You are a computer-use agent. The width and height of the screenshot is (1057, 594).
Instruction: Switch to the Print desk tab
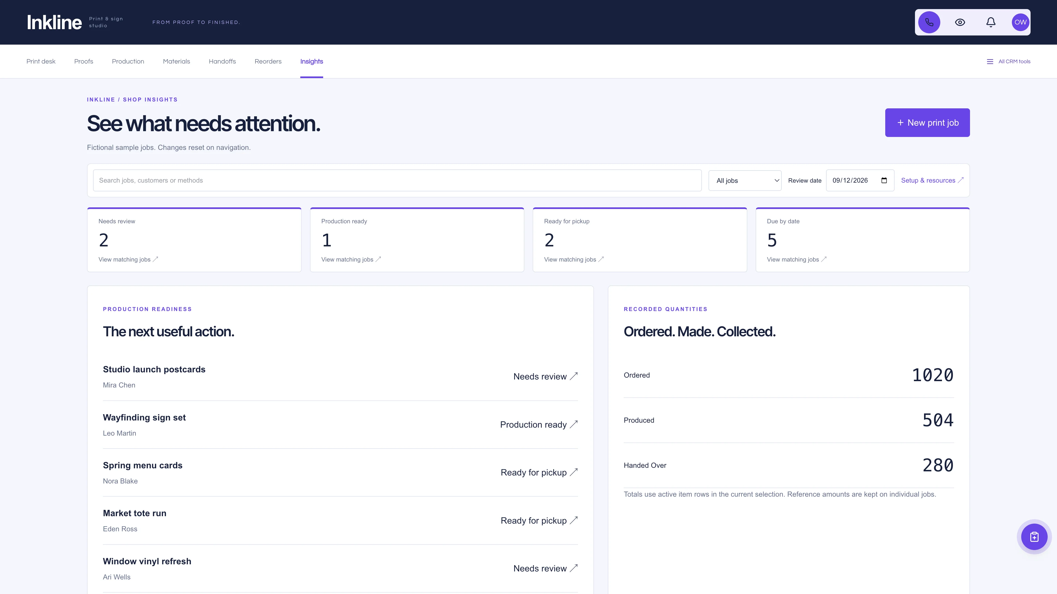pyautogui.click(x=41, y=62)
